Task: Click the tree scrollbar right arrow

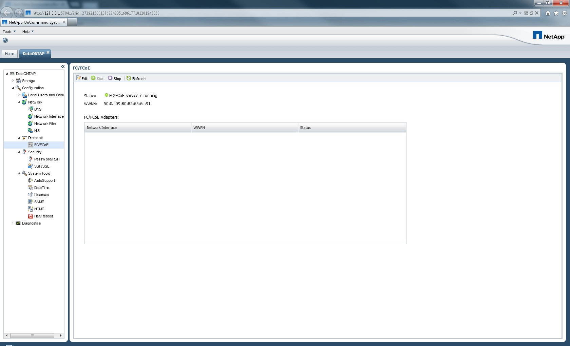Action: coord(61,335)
